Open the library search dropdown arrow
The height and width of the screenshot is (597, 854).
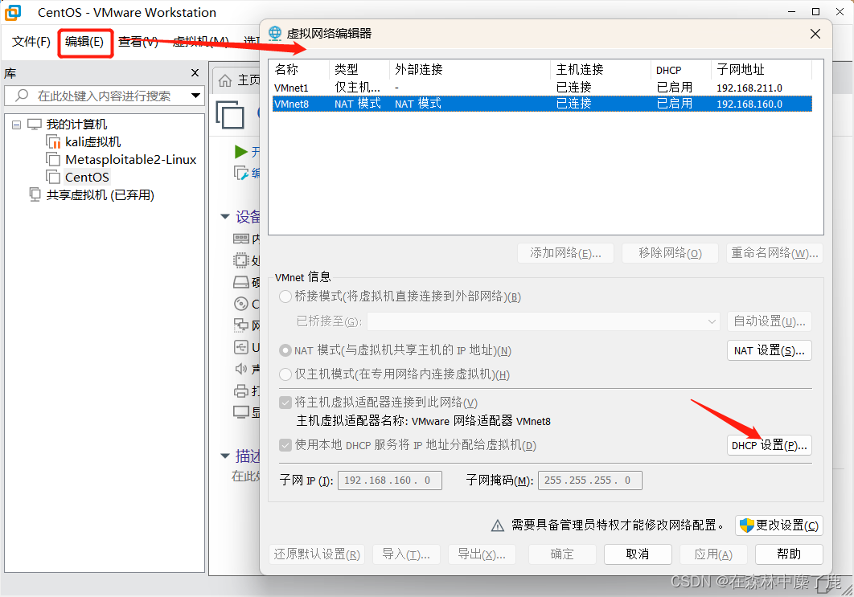click(196, 96)
